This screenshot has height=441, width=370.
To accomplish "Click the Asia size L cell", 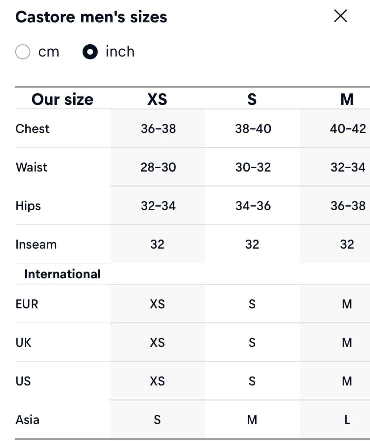I will [347, 420].
